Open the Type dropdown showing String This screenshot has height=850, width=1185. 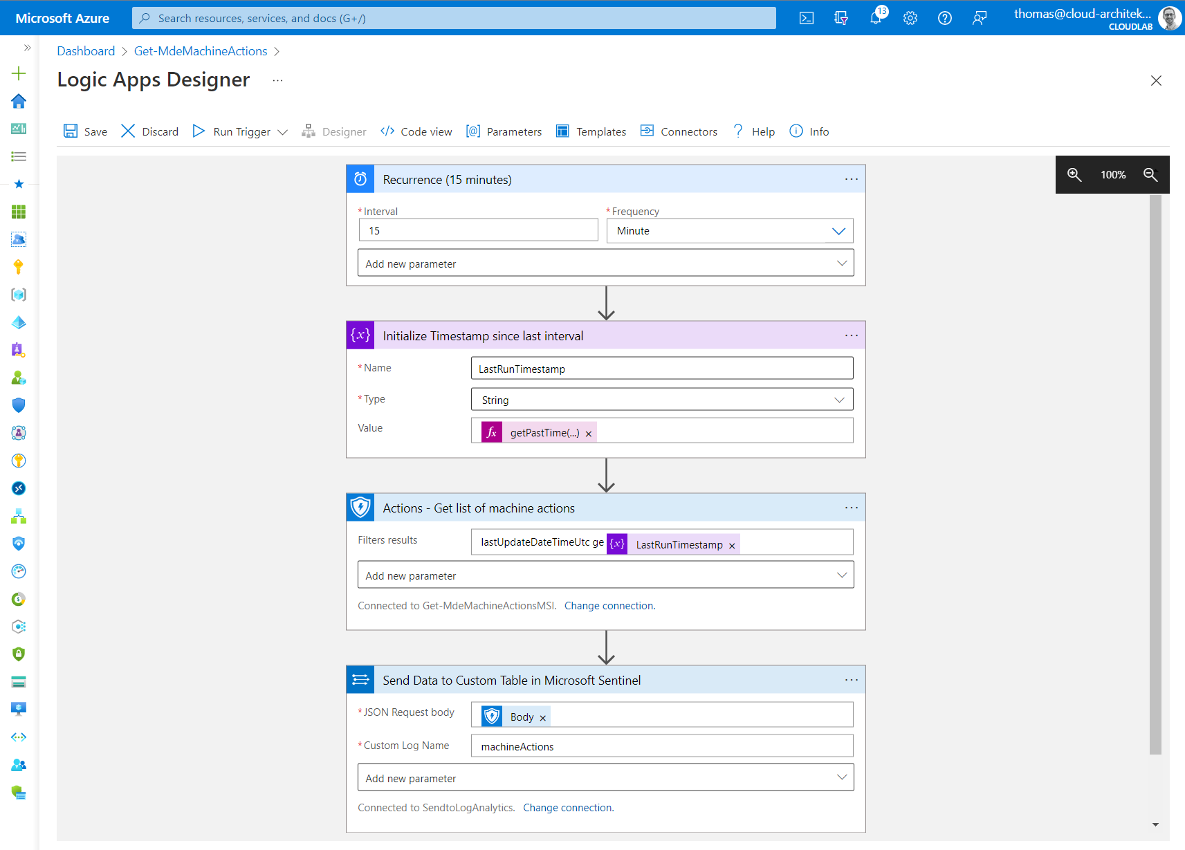click(662, 400)
